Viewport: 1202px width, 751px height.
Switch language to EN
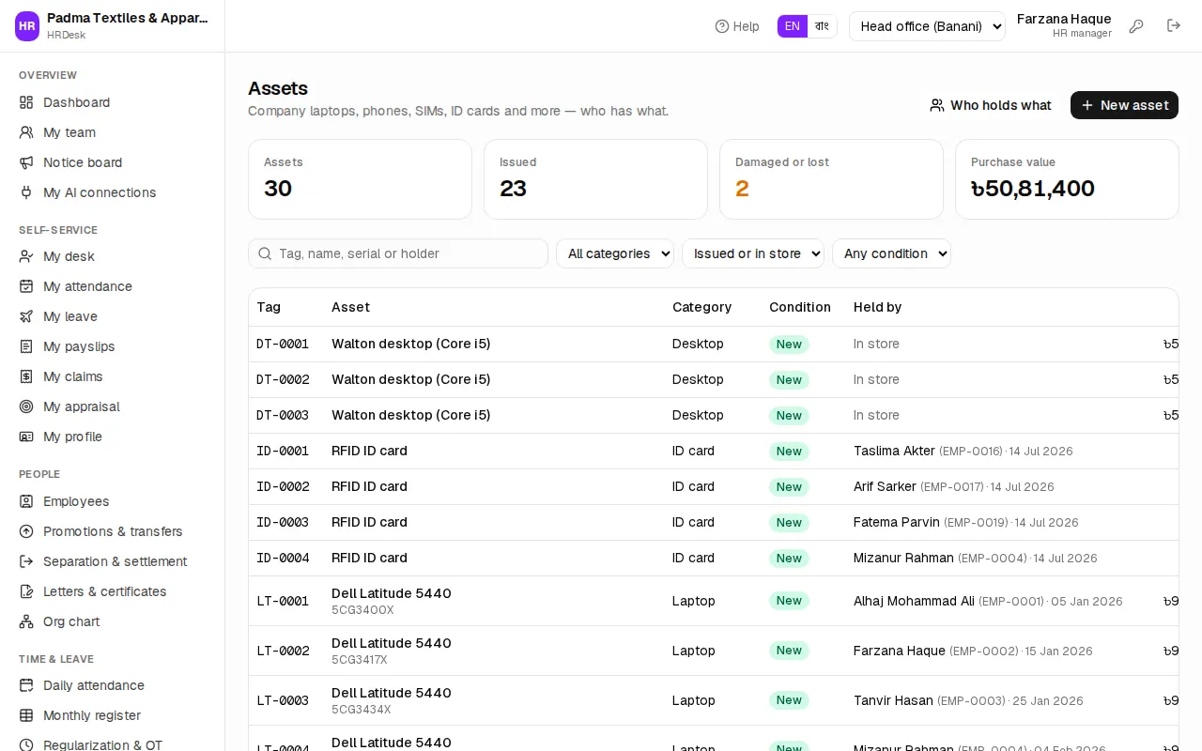[793, 26]
